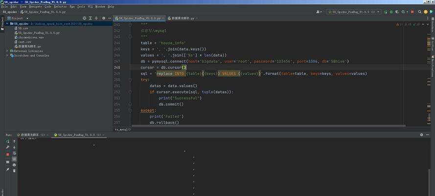Click to_mysql() breadcrumb below editor
Screen dimensions: 435x196
click(123, 129)
